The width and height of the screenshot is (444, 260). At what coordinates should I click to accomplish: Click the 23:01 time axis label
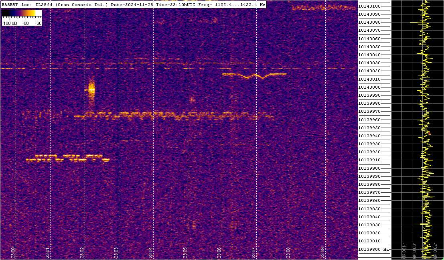point(48,253)
